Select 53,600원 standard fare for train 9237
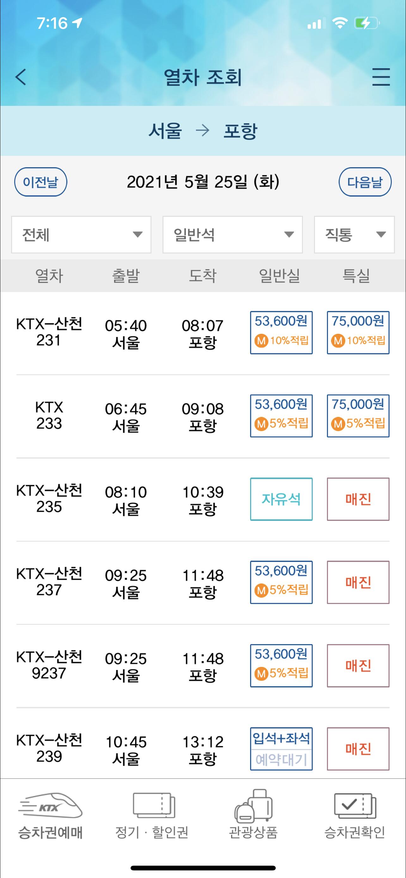Viewport: 406px width, 878px height. (x=281, y=665)
